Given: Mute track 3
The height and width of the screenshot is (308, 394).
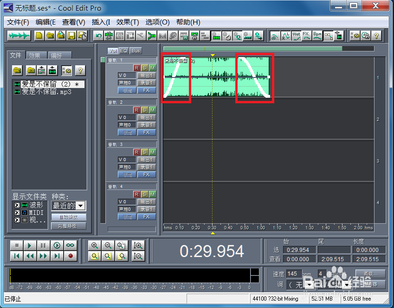Looking at the screenshot, I should tap(153, 152).
